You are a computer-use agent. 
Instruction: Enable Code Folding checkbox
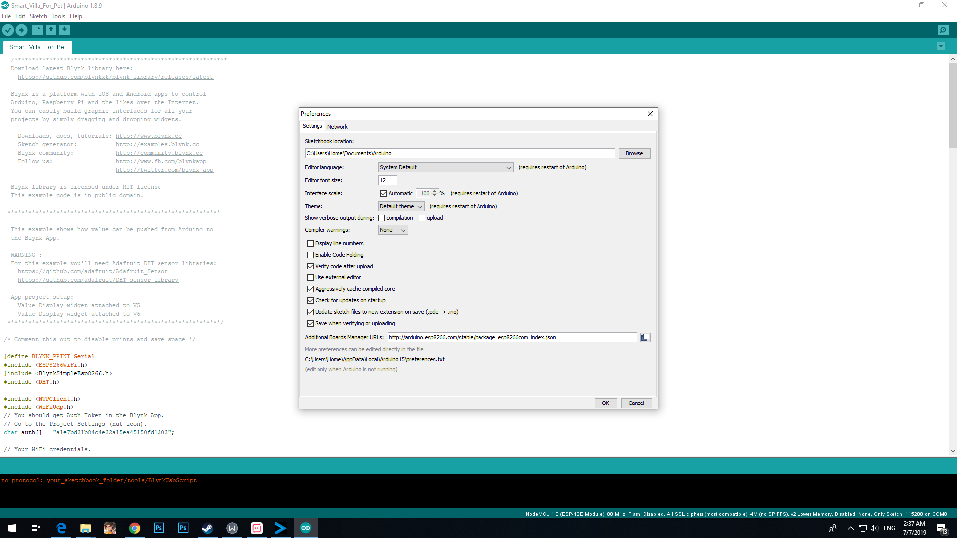[310, 255]
